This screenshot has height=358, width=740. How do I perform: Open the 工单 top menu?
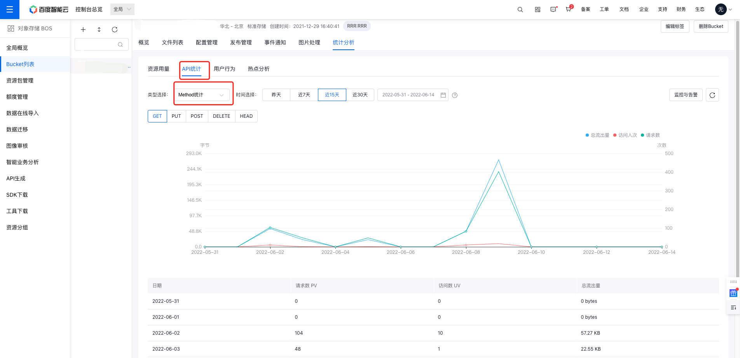pyautogui.click(x=604, y=9)
